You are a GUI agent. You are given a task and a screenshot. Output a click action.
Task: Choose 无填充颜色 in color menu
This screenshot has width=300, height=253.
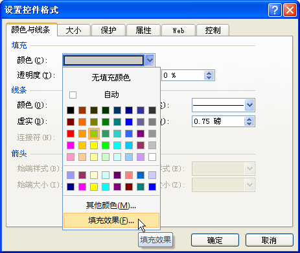coord(111,77)
